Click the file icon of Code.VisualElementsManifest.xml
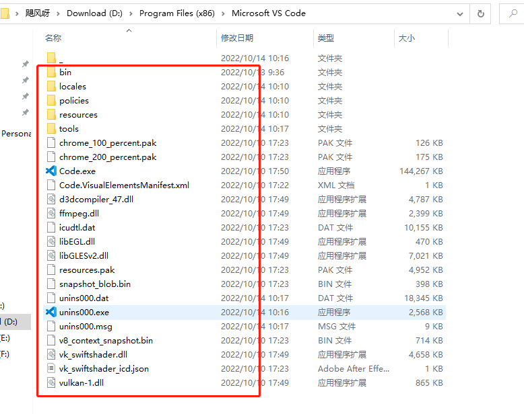524x414 pixels. click(x=51, y=185)
